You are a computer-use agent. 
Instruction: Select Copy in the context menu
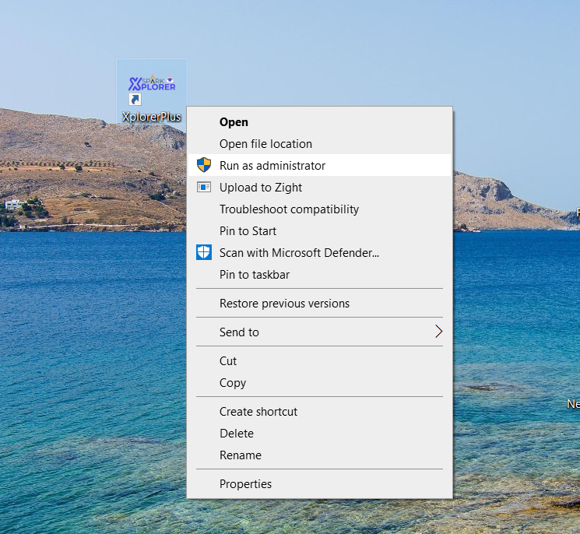233,382
